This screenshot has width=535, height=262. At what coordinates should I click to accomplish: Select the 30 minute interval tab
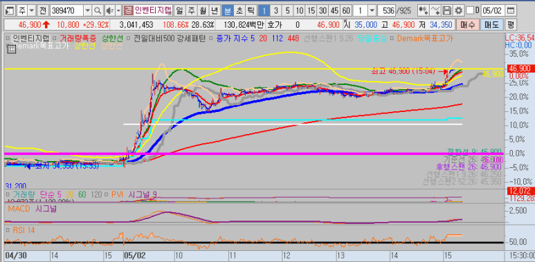[x=323, y=10]
